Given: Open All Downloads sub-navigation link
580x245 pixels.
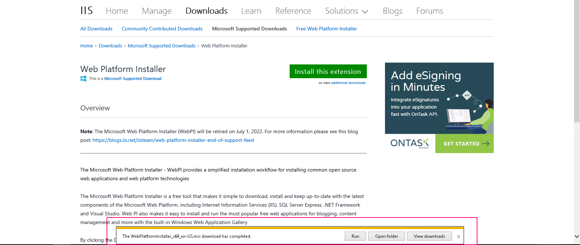Looking at the screenshot, I should point(96,29).
